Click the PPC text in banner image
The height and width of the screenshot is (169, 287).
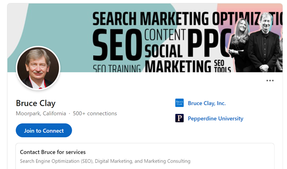click(208, 44)
